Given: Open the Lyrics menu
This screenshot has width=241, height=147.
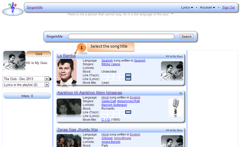Looking at the screenshot, I should coord(187,7).
